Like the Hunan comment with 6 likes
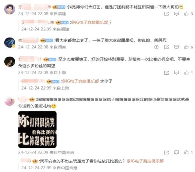 (186, 47)
